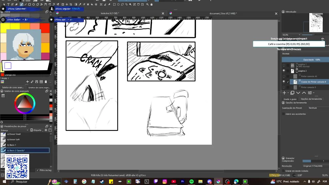The width and height of the screenshot is (329, 185).
Task: Select the Rectangular Selection tool
Action: 114,4
